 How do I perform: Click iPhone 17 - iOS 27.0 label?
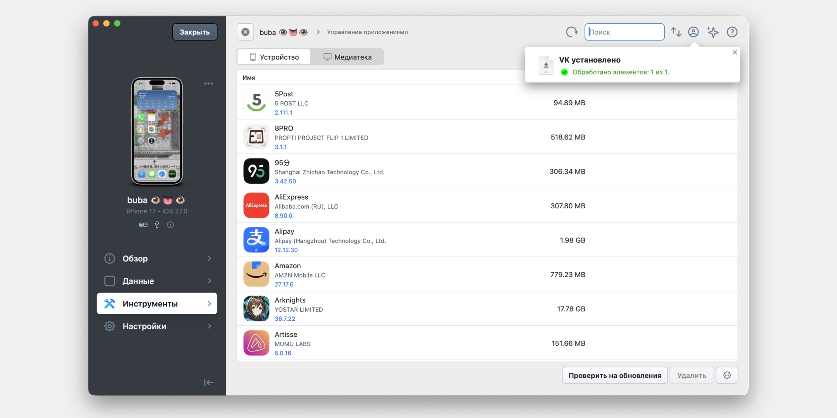click(x=157, y=211)
